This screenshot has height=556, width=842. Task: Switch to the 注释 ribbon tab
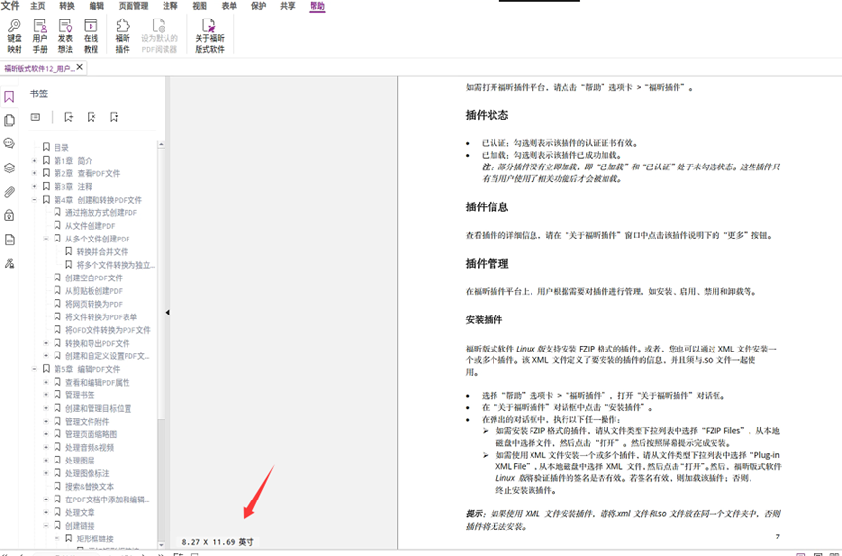(x=170, y=6)
